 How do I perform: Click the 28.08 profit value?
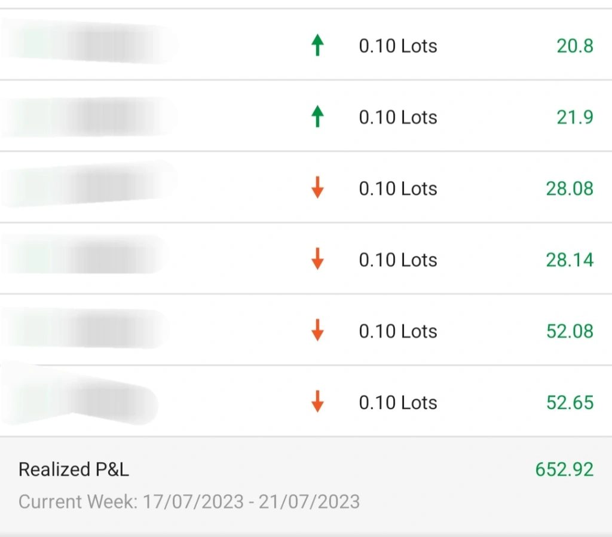[570, 189]
